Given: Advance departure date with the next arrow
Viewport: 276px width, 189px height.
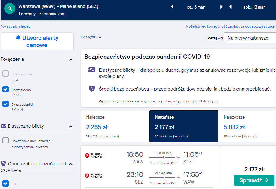Looking at the screenshot, I should [221, 7].
